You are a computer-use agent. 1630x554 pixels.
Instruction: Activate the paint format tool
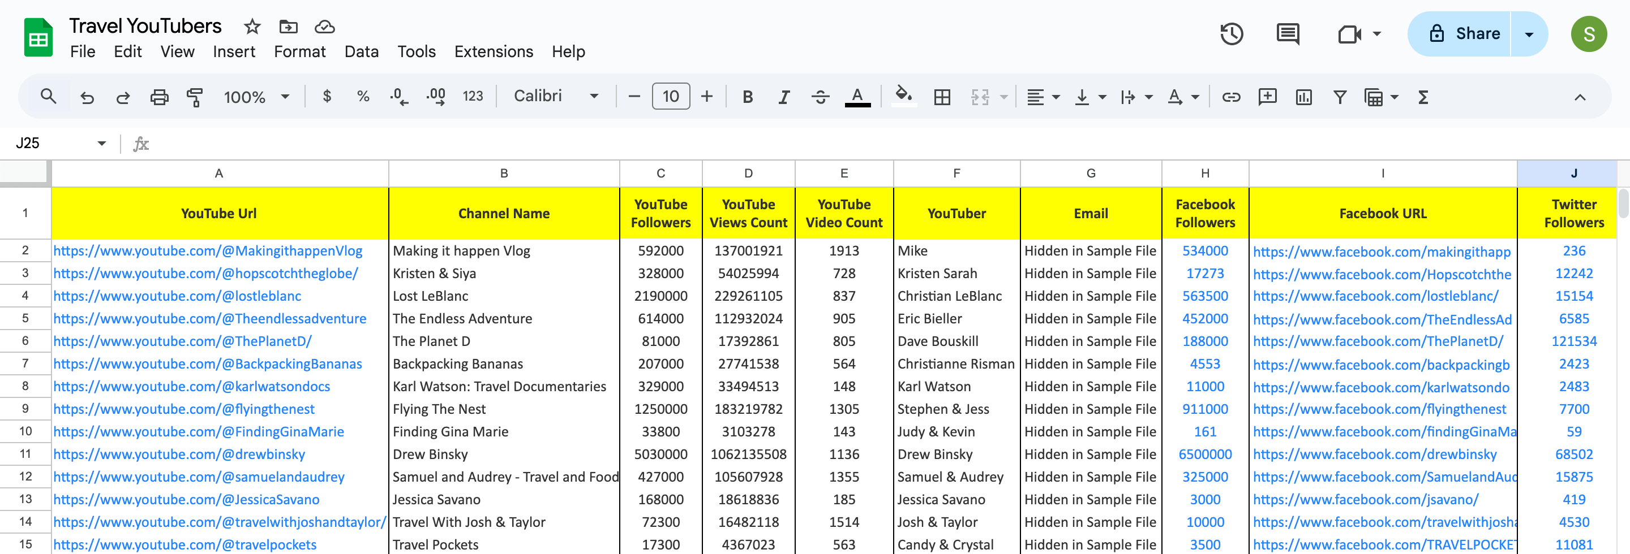195,97
